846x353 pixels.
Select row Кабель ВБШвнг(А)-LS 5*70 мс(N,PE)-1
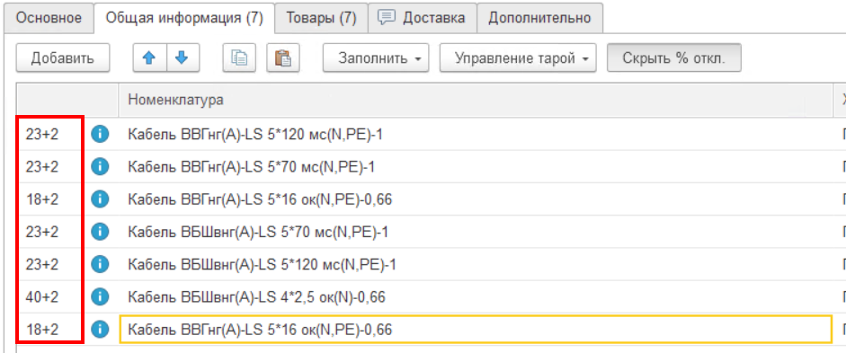coord(258,233)
